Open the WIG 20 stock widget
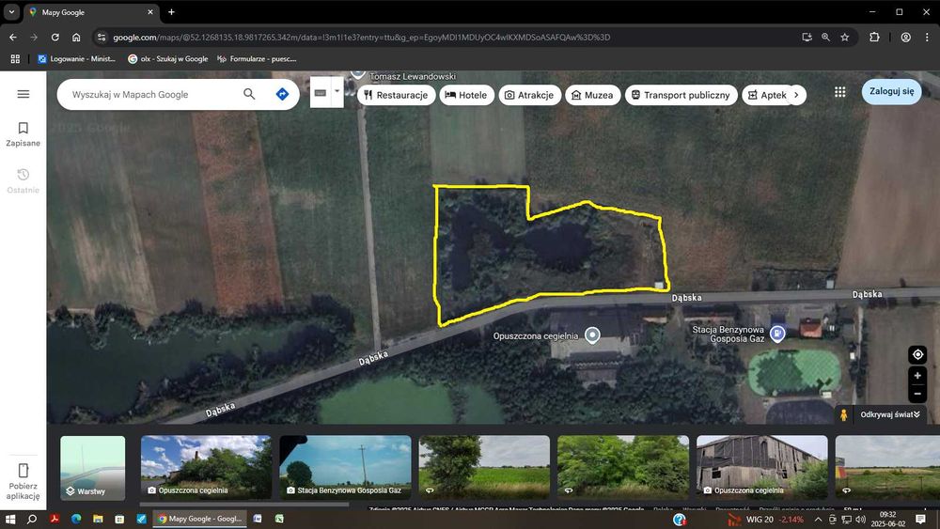The image size is (940, 529). (x=765, y=520)
